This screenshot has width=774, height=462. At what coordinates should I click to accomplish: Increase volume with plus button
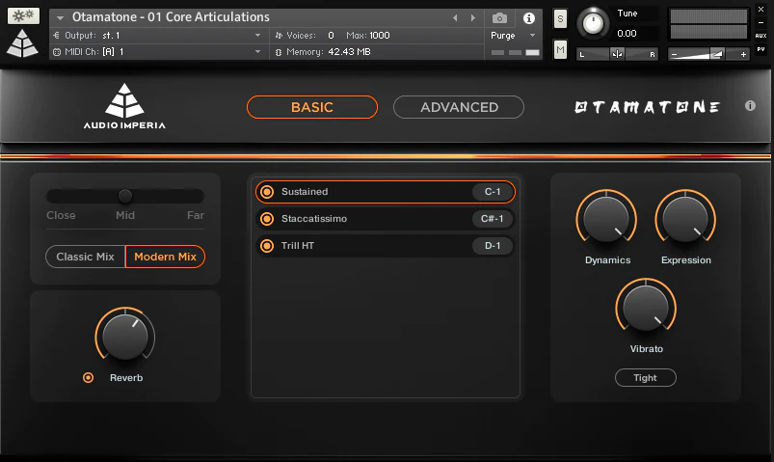[743, 54]
